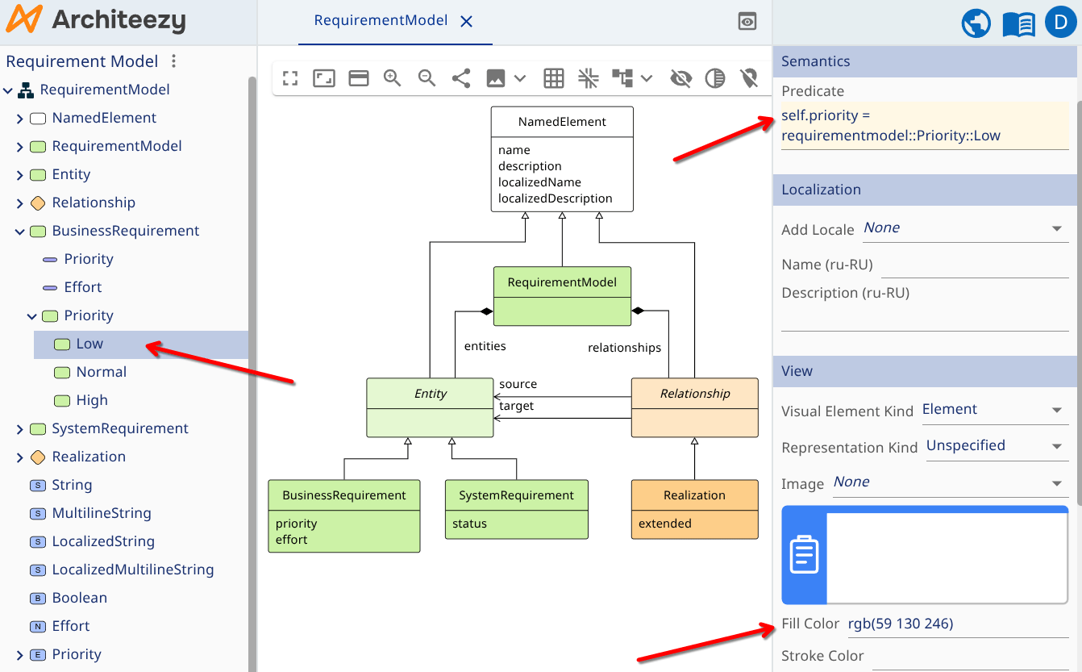Click the zoom out magnifier icon
This screenshot has height=672, width=1082.
point(427,78)
